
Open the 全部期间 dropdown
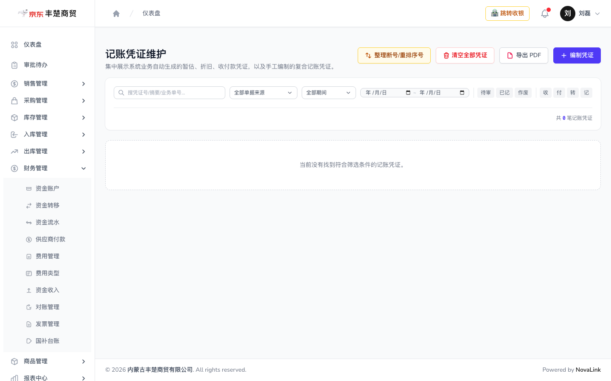pyautogui.click(x=329, y=93)
